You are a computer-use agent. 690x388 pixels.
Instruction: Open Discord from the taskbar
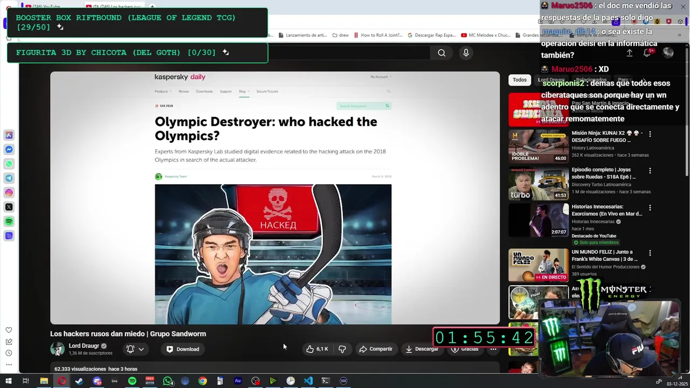[97, 381]
